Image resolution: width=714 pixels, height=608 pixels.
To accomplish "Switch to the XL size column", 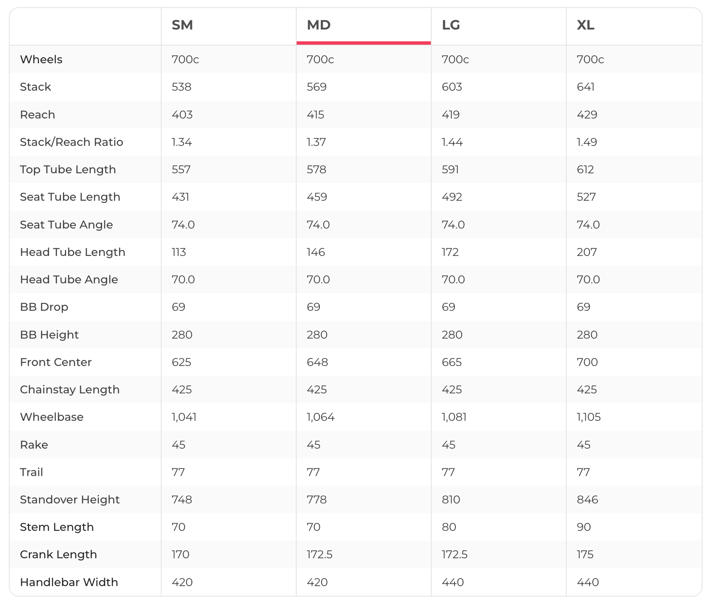I will 586,25.
